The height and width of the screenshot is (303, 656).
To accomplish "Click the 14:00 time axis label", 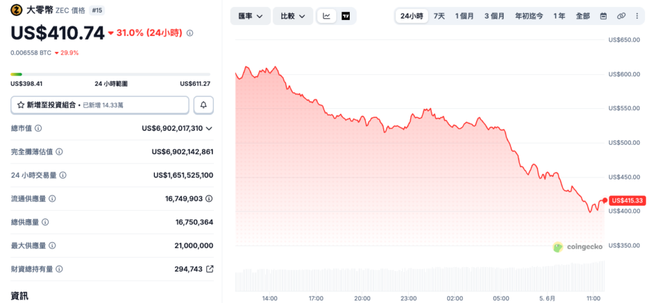I will pos(270,299).
